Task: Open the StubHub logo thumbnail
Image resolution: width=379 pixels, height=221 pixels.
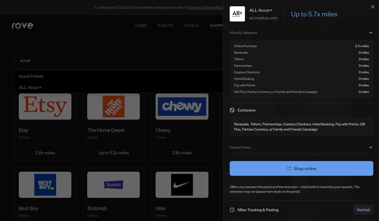Action: tap(113, 185)
